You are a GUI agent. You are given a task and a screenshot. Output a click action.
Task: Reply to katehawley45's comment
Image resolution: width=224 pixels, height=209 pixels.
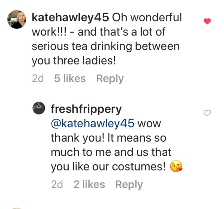click(110, 79)
